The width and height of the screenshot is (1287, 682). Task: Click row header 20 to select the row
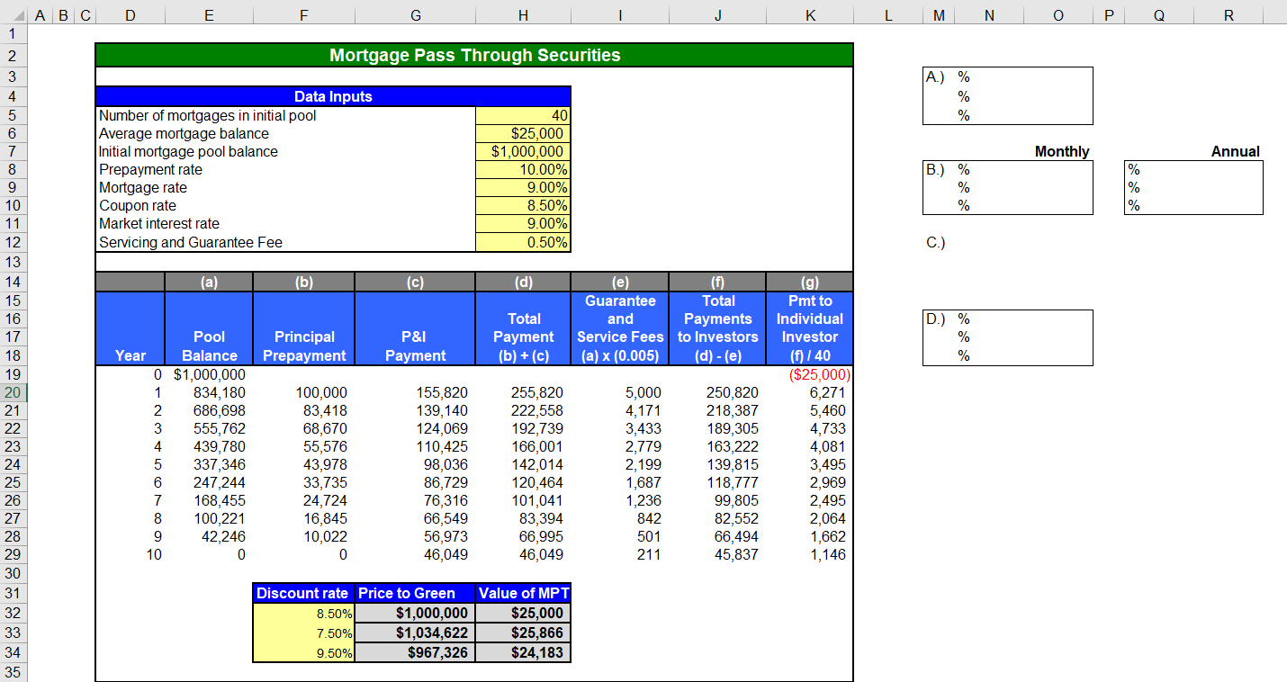coord(14,391)
